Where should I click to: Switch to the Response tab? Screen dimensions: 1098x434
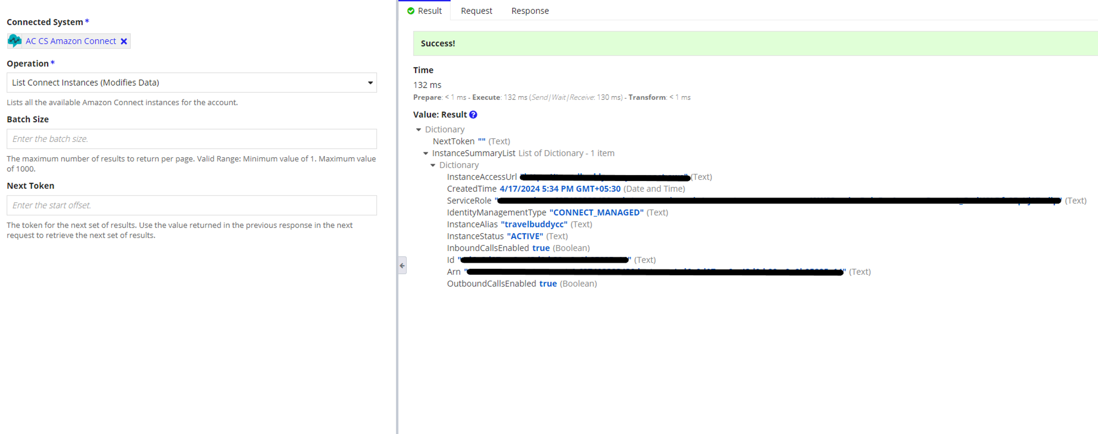pyautogui.click(x=530, y=11)
